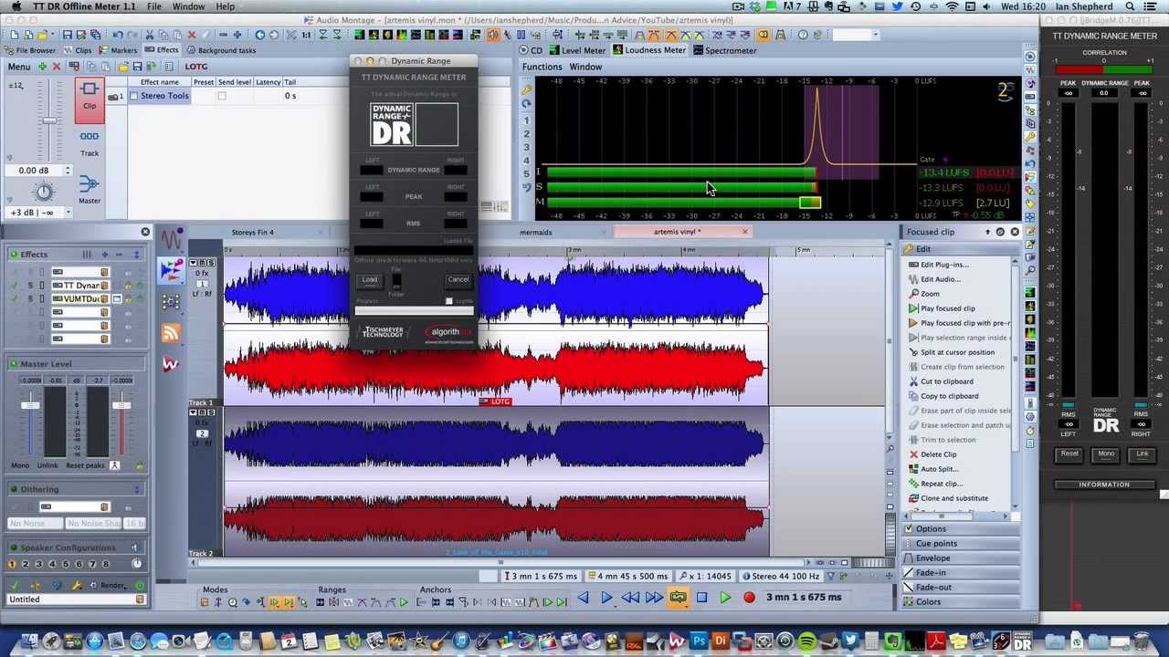Enable the Stereo Tools effect checkbox
Image resolution: width=1169 pixels, height=657 pixels.
(x=133, y=96)
